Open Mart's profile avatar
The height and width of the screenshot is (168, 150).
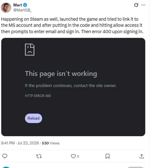(6, 8)
